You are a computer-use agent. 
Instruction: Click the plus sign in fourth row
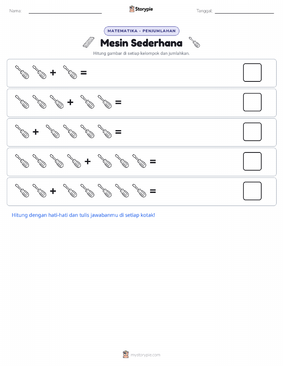87,161
